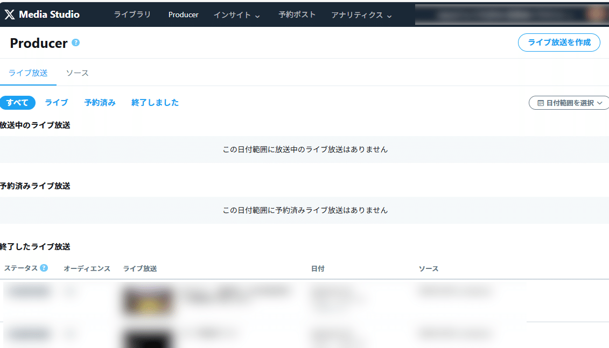
Task: Switch to the ライブ放送 tab
Action: click(x=28, y=73)
